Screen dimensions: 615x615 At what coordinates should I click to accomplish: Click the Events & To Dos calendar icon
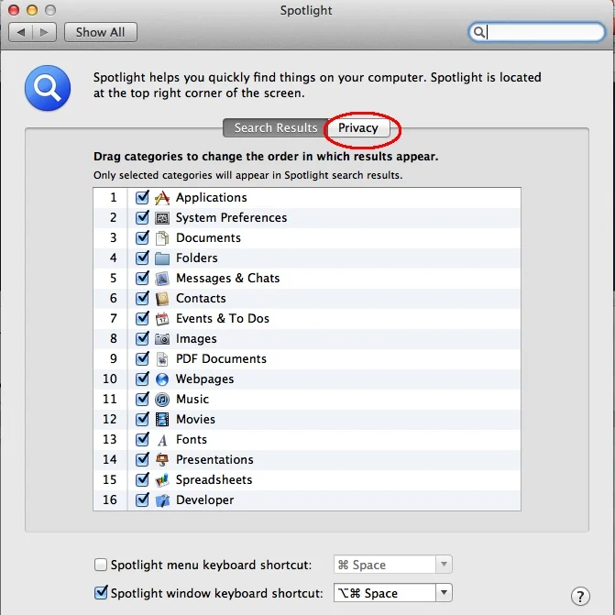tap(162, 318)
